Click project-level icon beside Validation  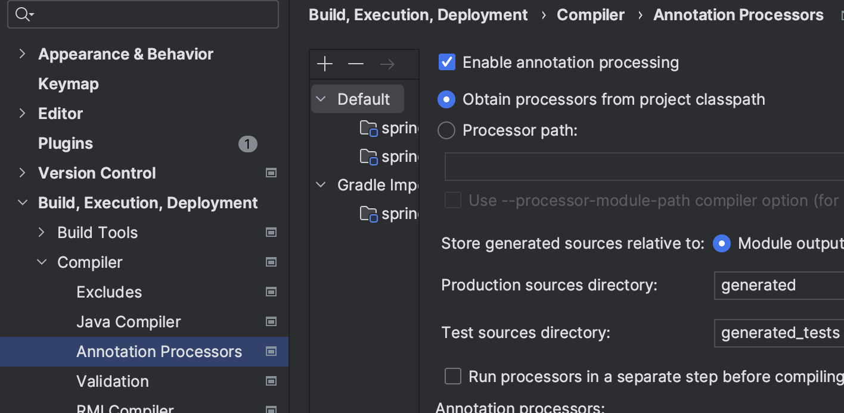(271, 381)
